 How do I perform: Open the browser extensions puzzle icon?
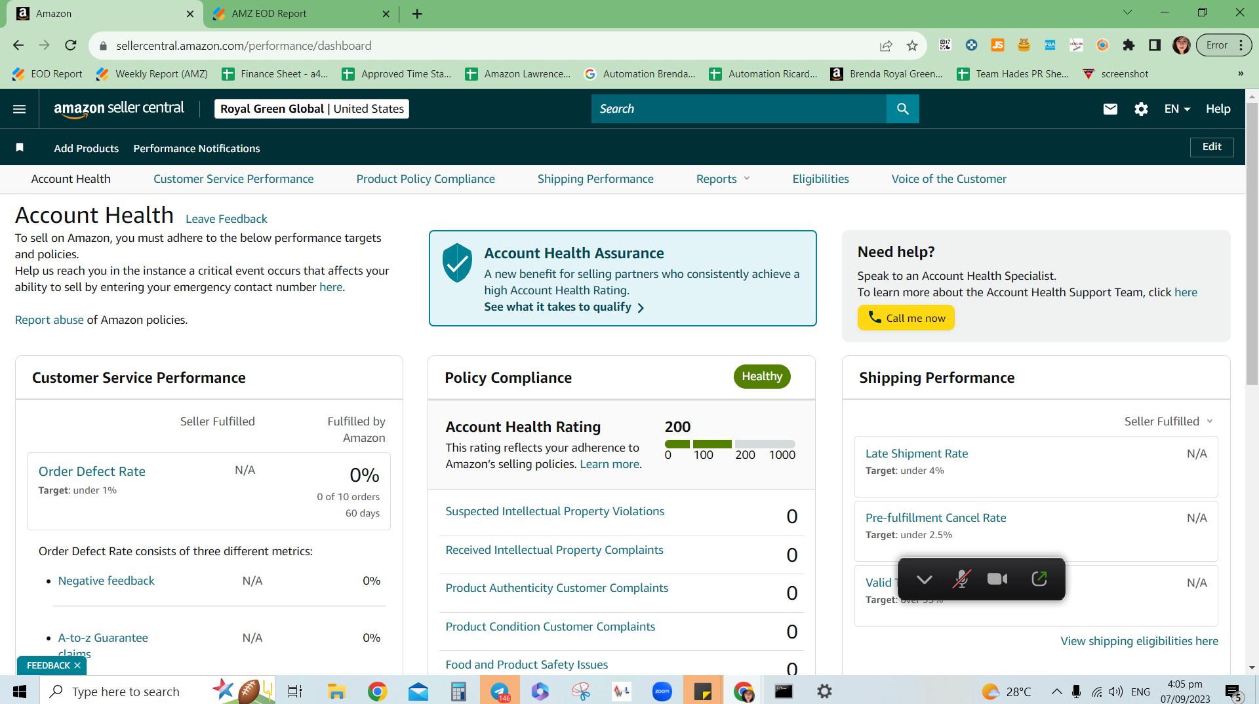(1129, 45)
